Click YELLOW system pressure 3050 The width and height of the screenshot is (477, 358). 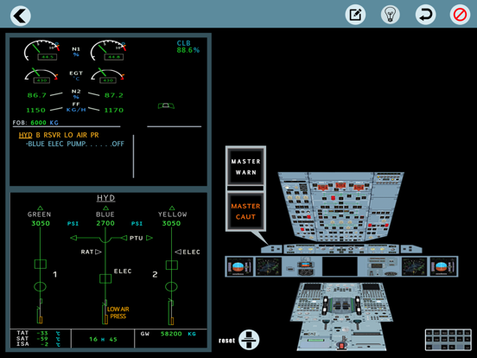(171, 223)
